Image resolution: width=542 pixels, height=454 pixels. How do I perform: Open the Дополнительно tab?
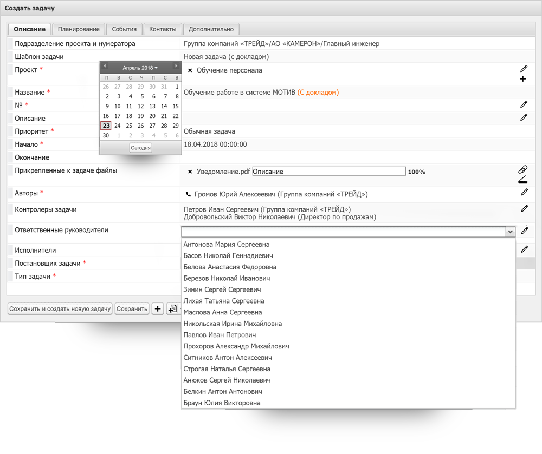tap(211, 29)
